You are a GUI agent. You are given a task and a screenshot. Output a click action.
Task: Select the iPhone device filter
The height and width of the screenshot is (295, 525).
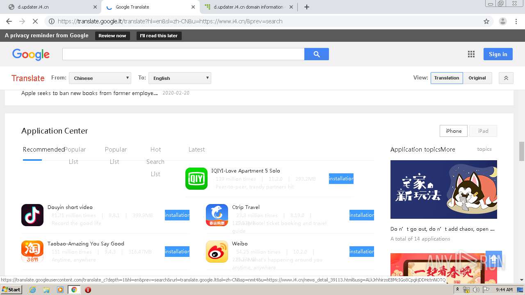click(x=454, y=131)
